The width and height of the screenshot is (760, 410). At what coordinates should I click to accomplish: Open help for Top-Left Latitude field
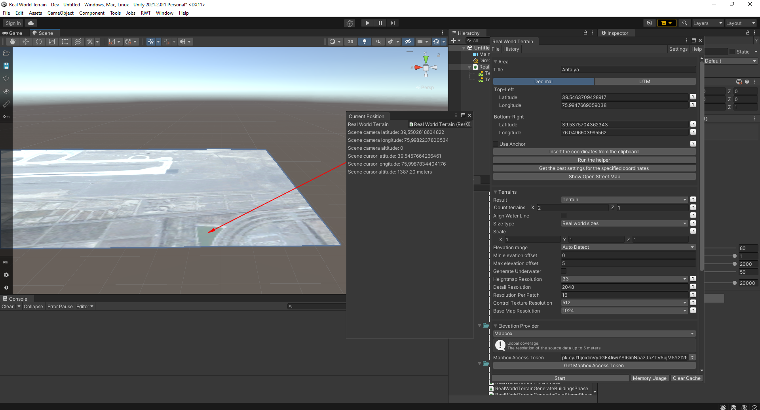pos(693,97)
